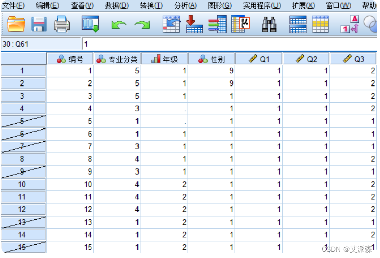Click the cell reference box 30 : Q61
Viewport: 380px width, 258px height.
41,44
